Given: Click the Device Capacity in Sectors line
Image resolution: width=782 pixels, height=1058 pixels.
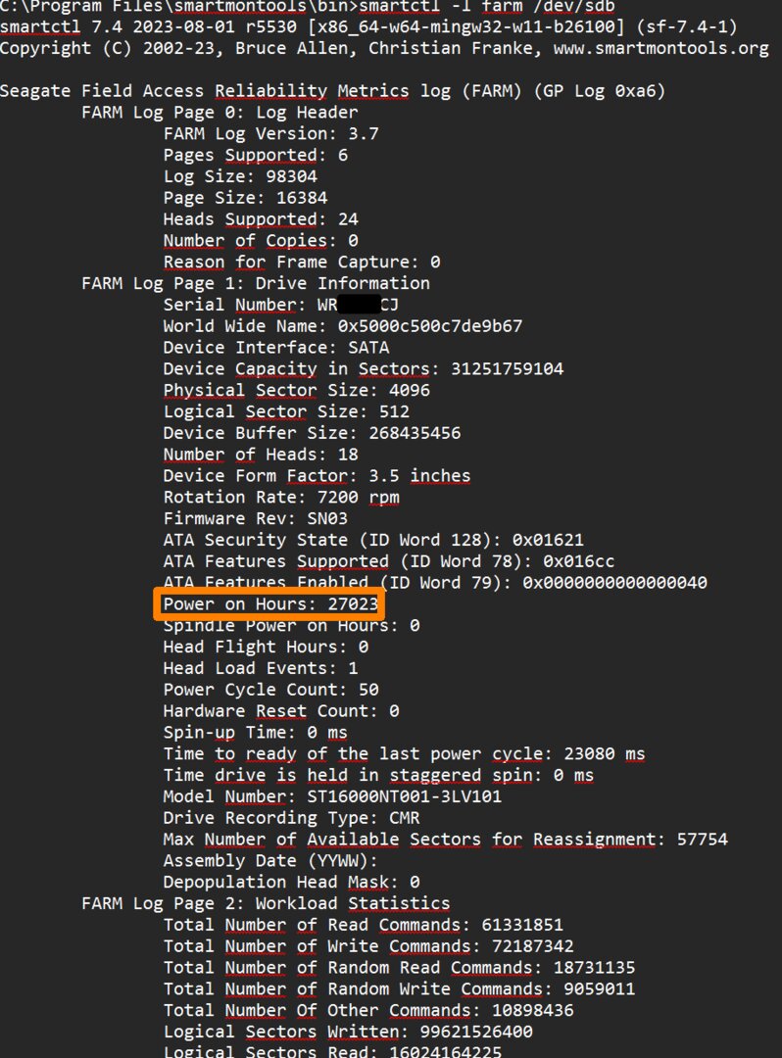Looking at the screenshot, I should pos(363,369).
